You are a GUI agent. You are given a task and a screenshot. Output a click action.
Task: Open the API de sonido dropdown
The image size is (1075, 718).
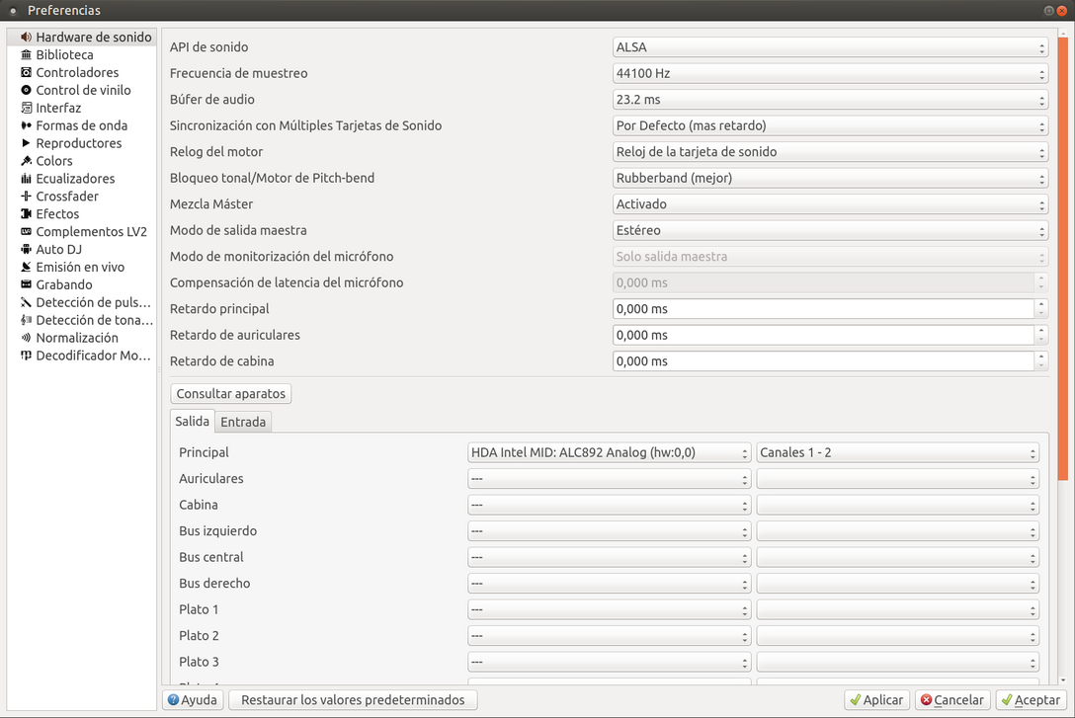pos(830,46)
